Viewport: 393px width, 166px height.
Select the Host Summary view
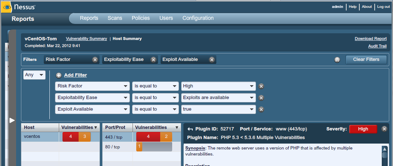tap(127, 39)
